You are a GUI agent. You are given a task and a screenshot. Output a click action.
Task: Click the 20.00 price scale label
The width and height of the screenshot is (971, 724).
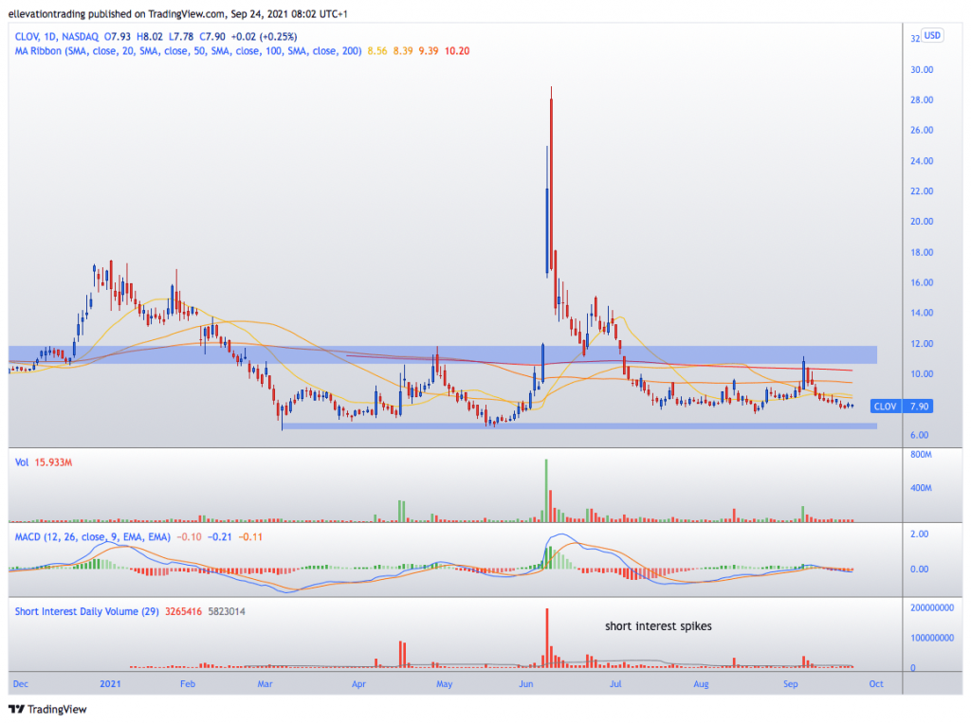point(922,222)
